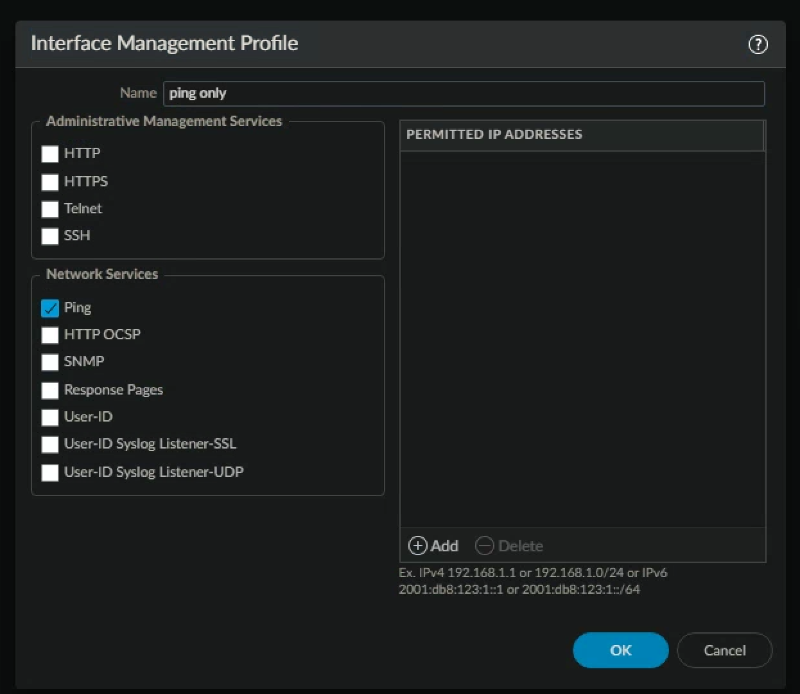Screen dimensions: 800x694
Task: Enable Response Pages checkbox
Action: 50,391
